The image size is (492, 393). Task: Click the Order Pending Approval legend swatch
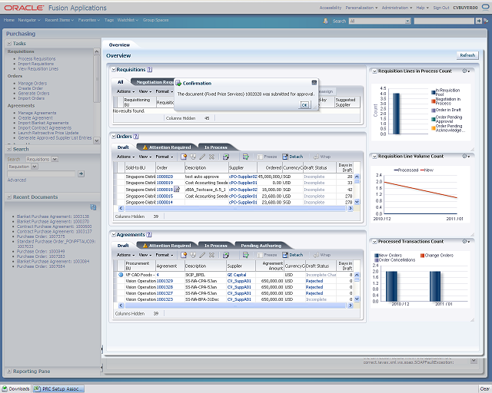point(434,119)
